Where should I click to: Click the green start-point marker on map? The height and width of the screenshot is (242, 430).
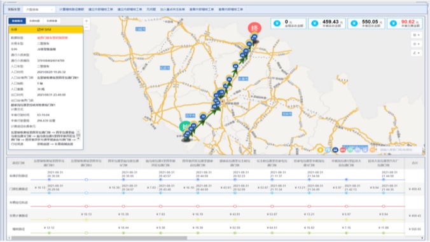click(185, 127)
